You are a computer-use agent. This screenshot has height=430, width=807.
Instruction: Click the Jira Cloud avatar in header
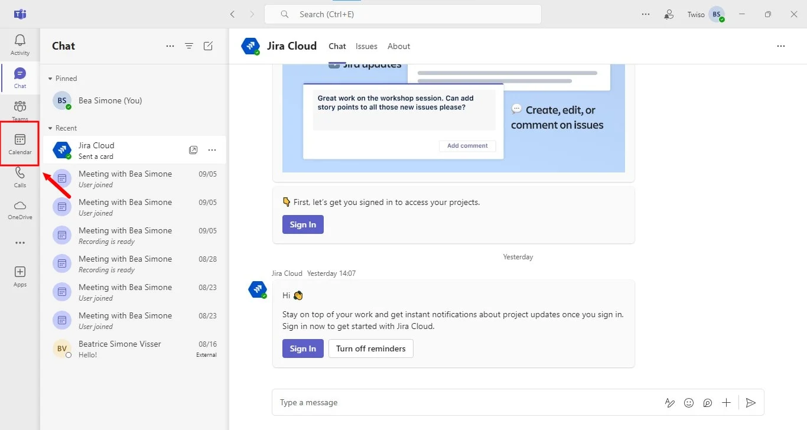(250, 46)
